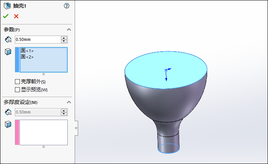
Task: Click the empty multi-thickness faces selection box
Action: pyautogui.click(x=44, y=132)
